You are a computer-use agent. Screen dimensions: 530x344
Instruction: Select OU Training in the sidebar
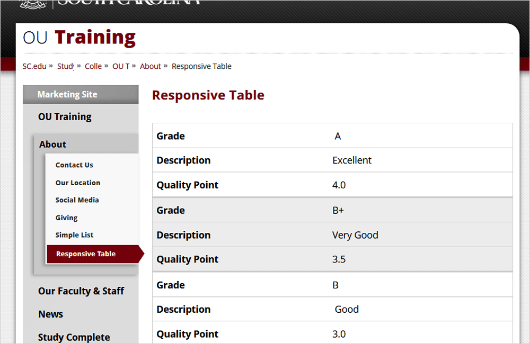click(65, 116)
